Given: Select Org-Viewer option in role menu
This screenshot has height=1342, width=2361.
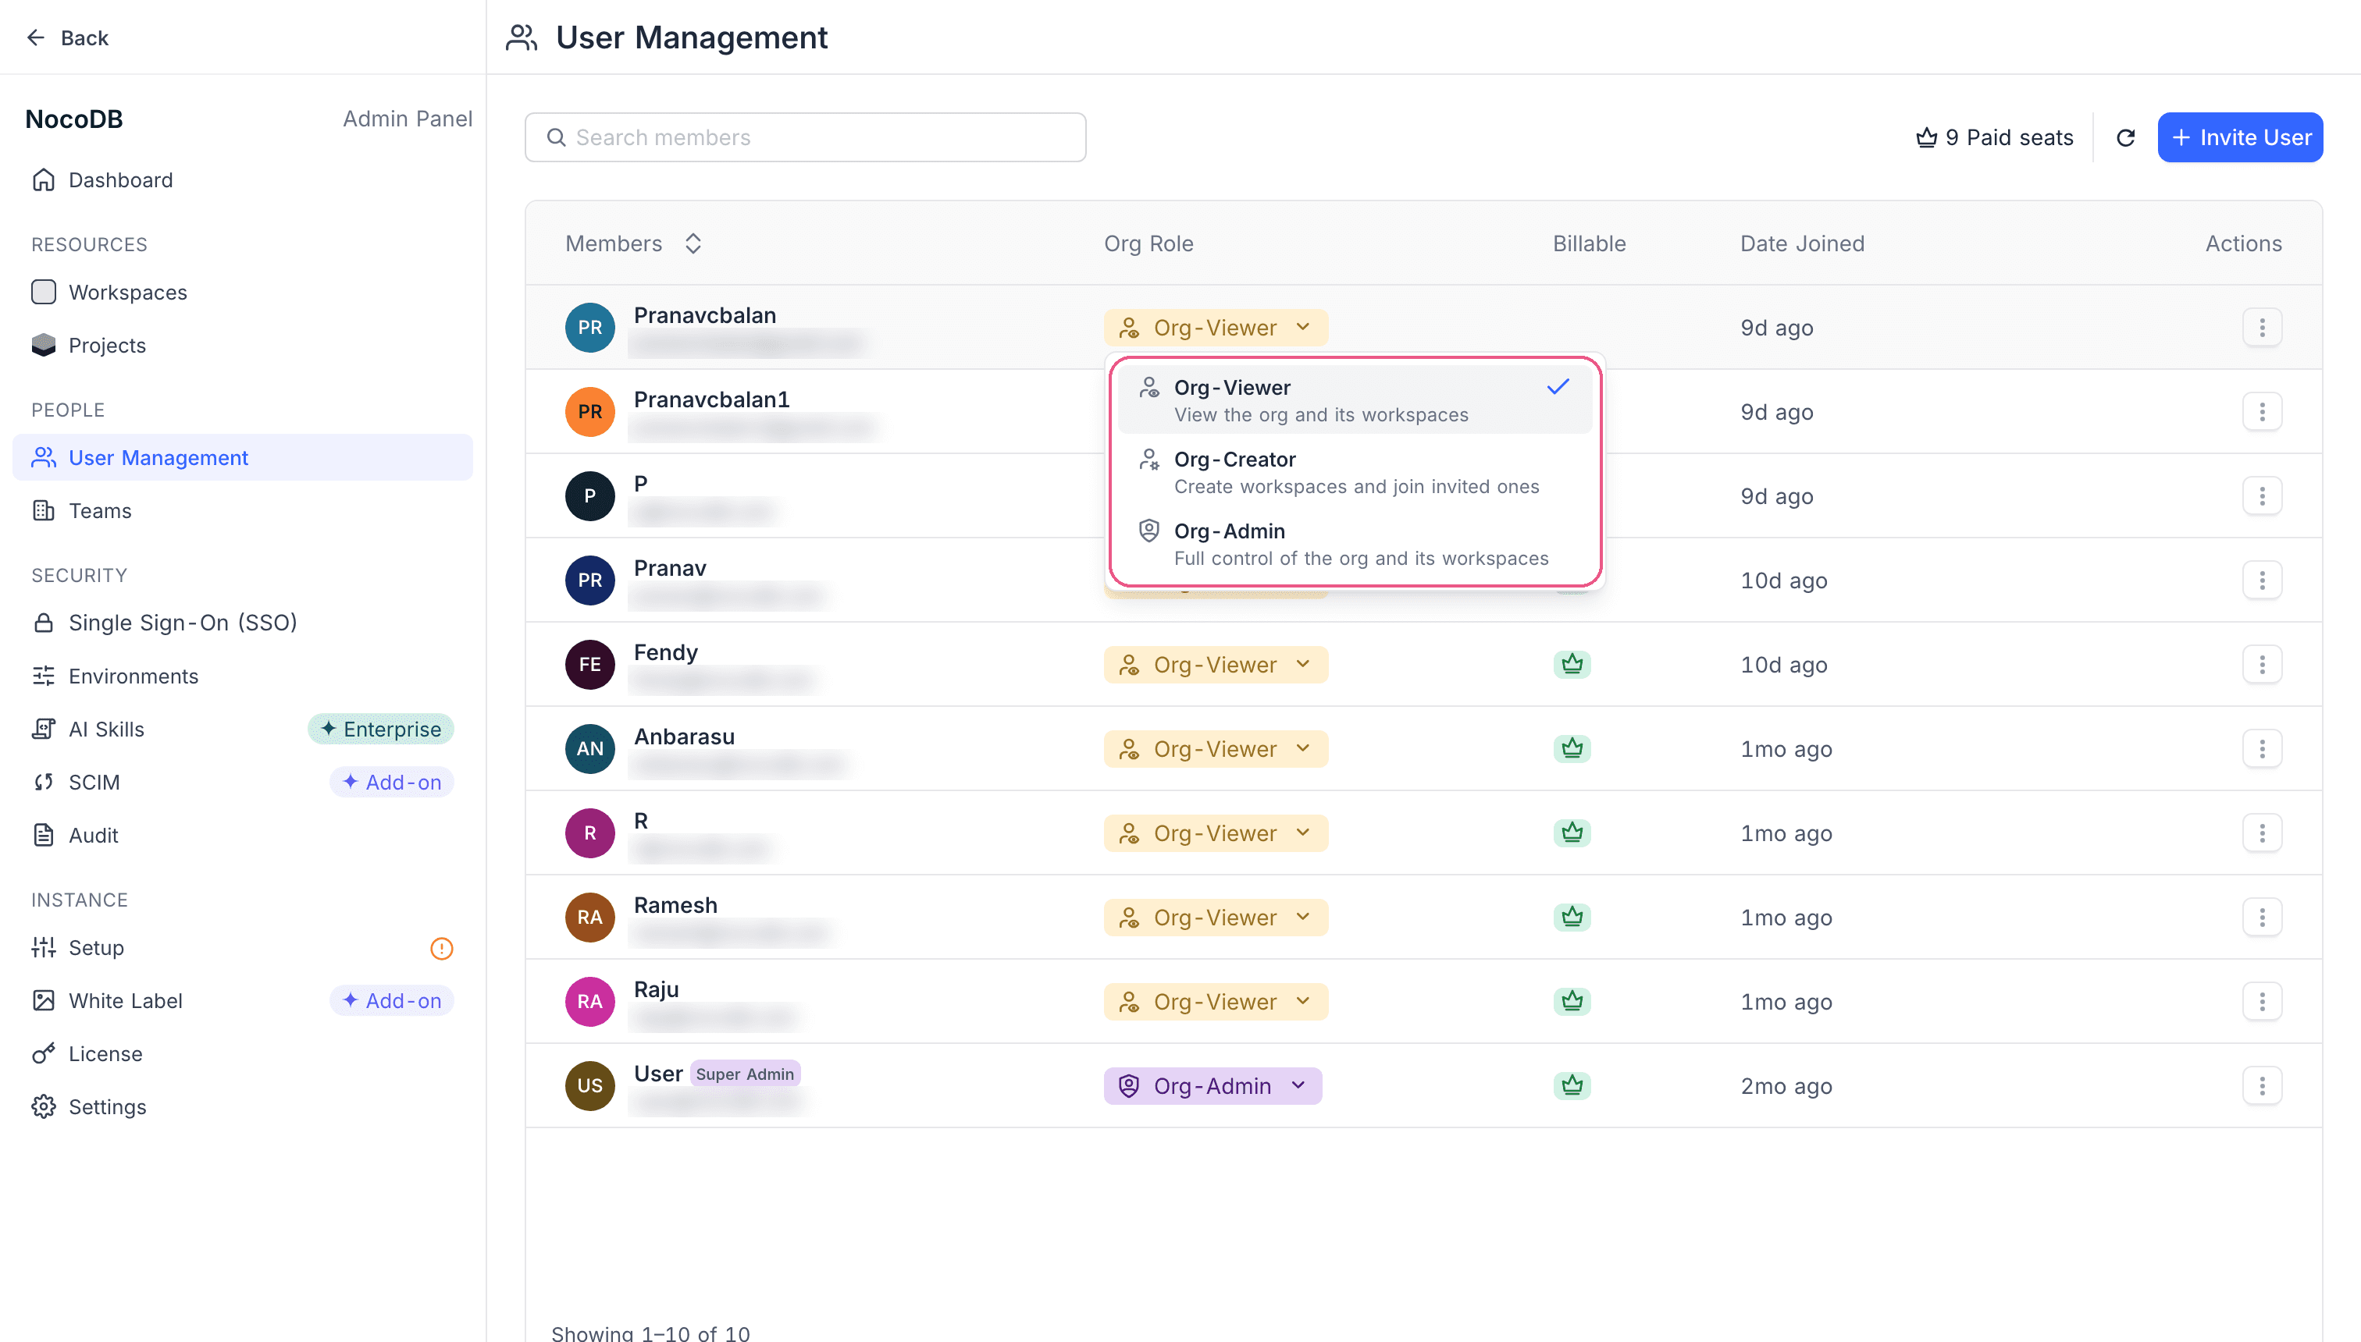Looking at the screenshot, I should 1355,400.
